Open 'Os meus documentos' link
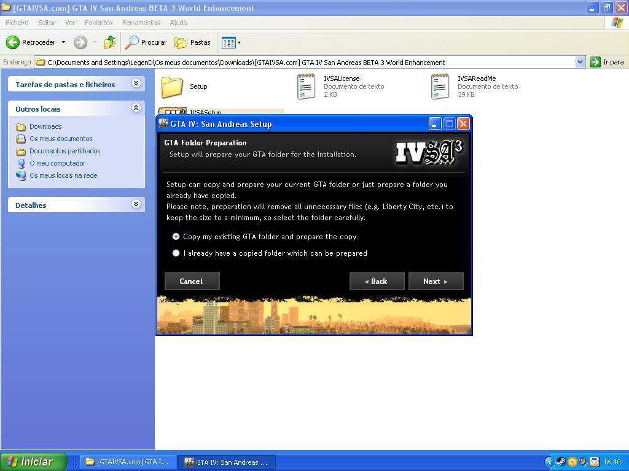 [61, 139]
